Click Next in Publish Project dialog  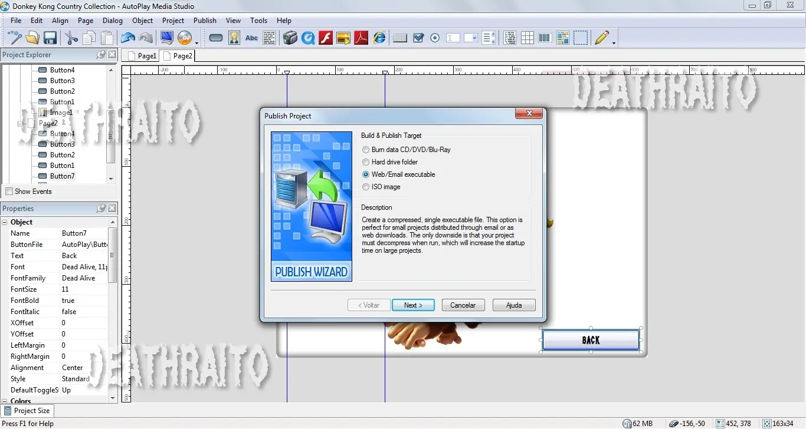[x=413, y=305]
